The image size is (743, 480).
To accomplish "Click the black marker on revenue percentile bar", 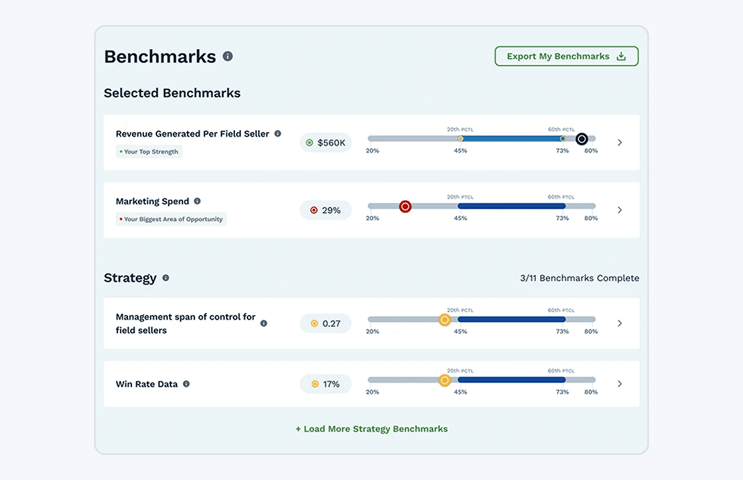I will pos(582,139).
